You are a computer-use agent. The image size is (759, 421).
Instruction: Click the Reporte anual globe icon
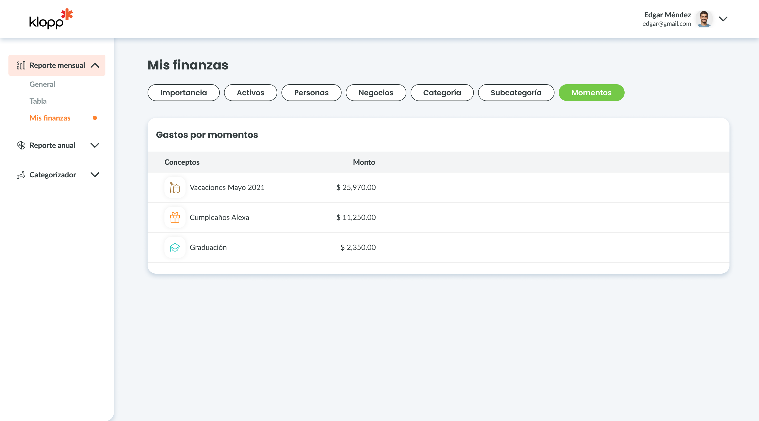(x=21, y=145)
